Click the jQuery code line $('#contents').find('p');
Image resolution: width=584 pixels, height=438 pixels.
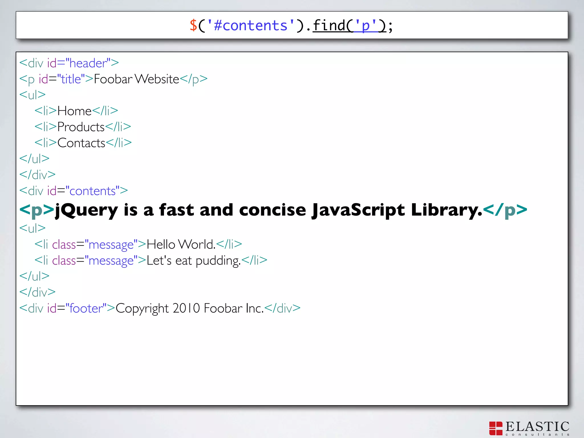pos(291,26)
